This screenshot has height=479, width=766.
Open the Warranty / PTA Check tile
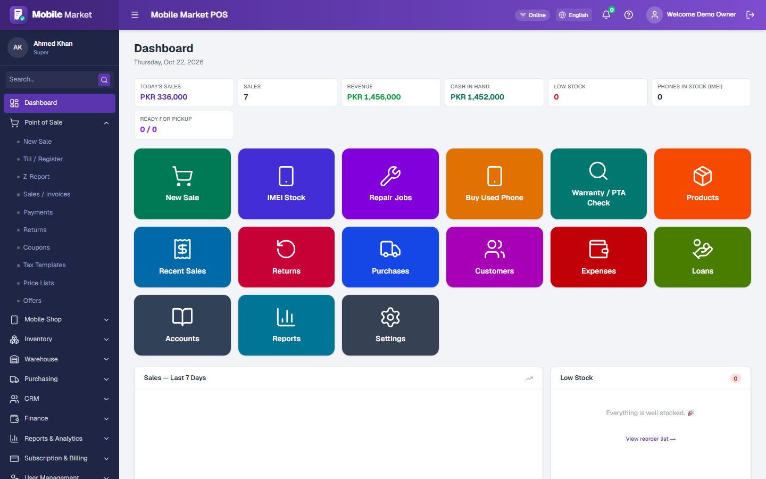click(598, 184)
